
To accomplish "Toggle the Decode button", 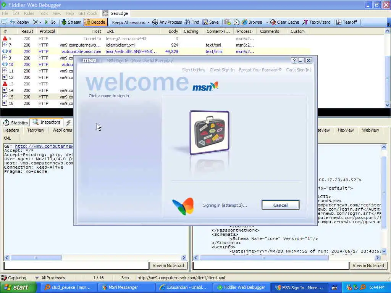I will point(95,22).
